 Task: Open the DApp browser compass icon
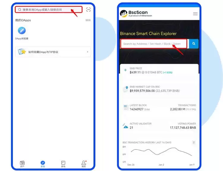(x=22, y=31)
